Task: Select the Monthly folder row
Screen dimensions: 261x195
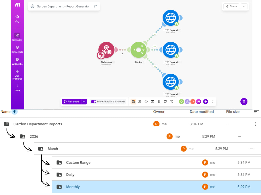Action: tap(156, 187)
